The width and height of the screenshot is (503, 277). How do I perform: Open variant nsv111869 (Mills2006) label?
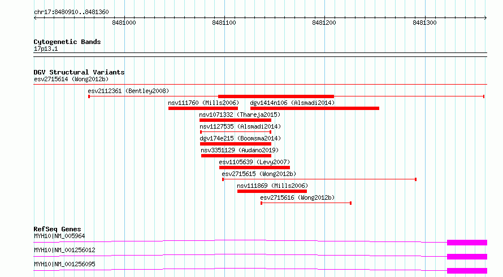coord(272,186)
